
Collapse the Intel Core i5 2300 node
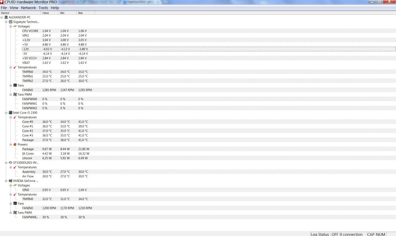(6, 113)
